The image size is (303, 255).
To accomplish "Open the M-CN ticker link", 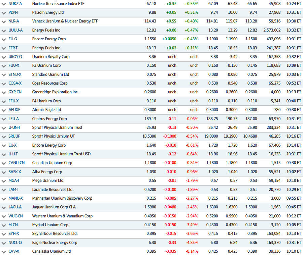I will 13,225.
